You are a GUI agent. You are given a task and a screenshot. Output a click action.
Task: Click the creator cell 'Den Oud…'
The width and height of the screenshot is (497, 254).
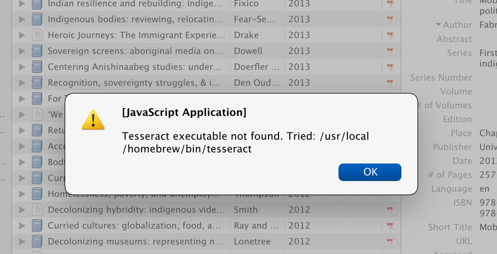[257, 83]
